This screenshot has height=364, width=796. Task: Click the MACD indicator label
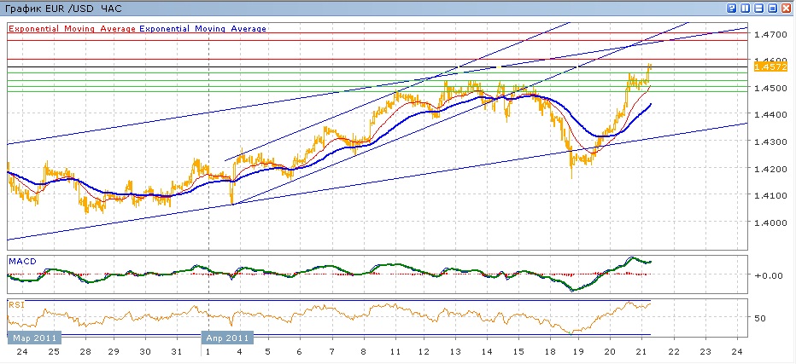click(x=22, y=261)
